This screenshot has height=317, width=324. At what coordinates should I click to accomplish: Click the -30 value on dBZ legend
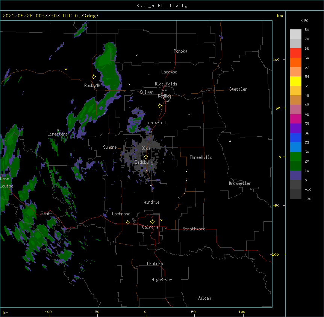point(308,199)
